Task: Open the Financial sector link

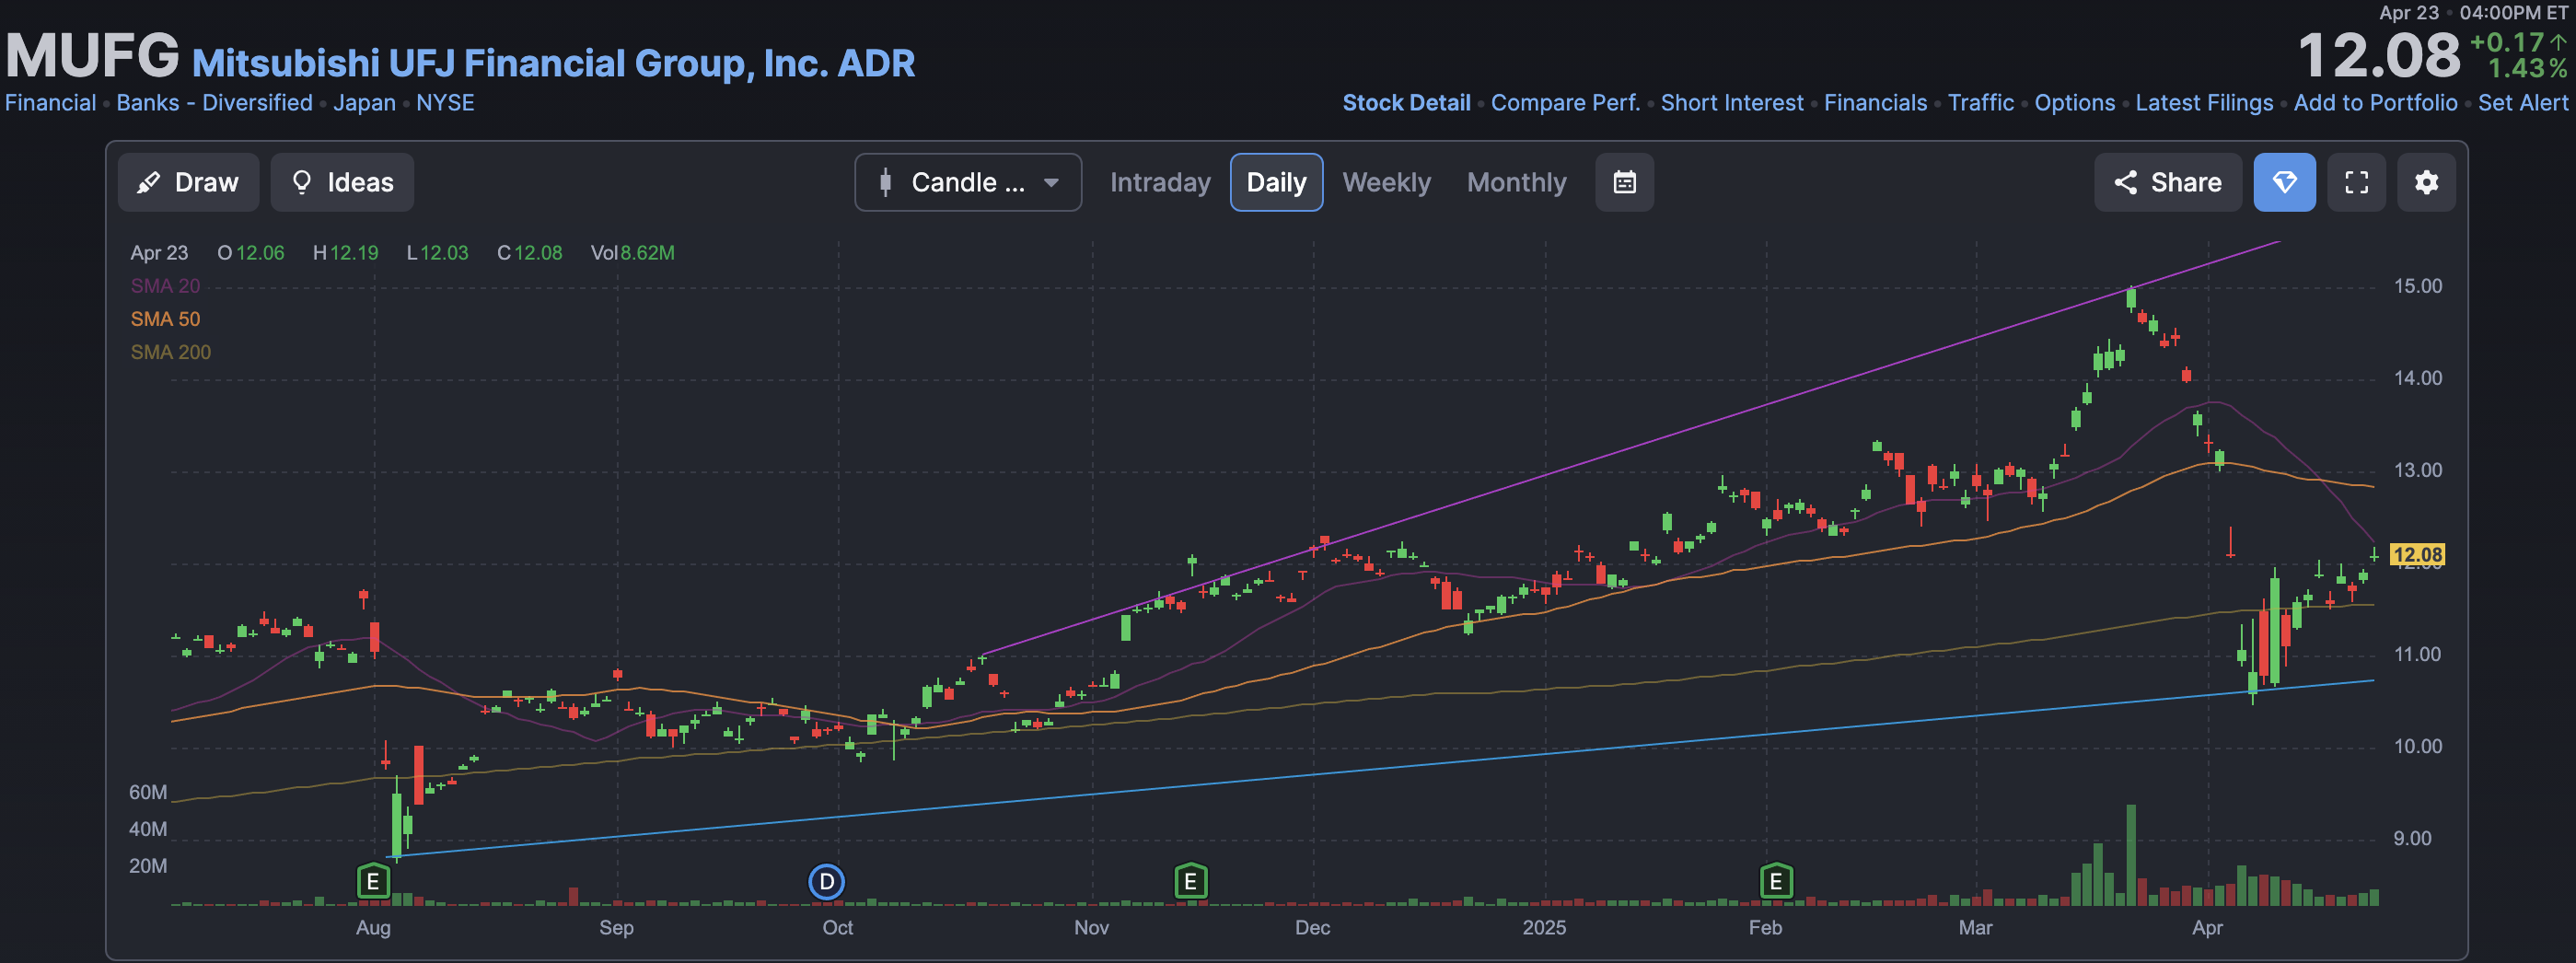Action: (51, 103)
